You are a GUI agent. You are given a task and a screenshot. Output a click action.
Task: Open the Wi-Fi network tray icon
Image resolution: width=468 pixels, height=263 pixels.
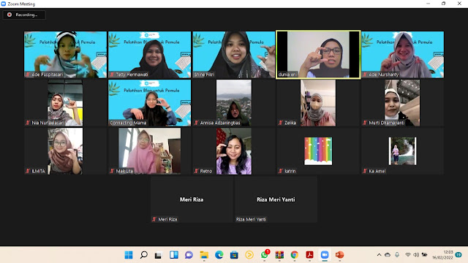pyautogui.click(x=408, y=255)
